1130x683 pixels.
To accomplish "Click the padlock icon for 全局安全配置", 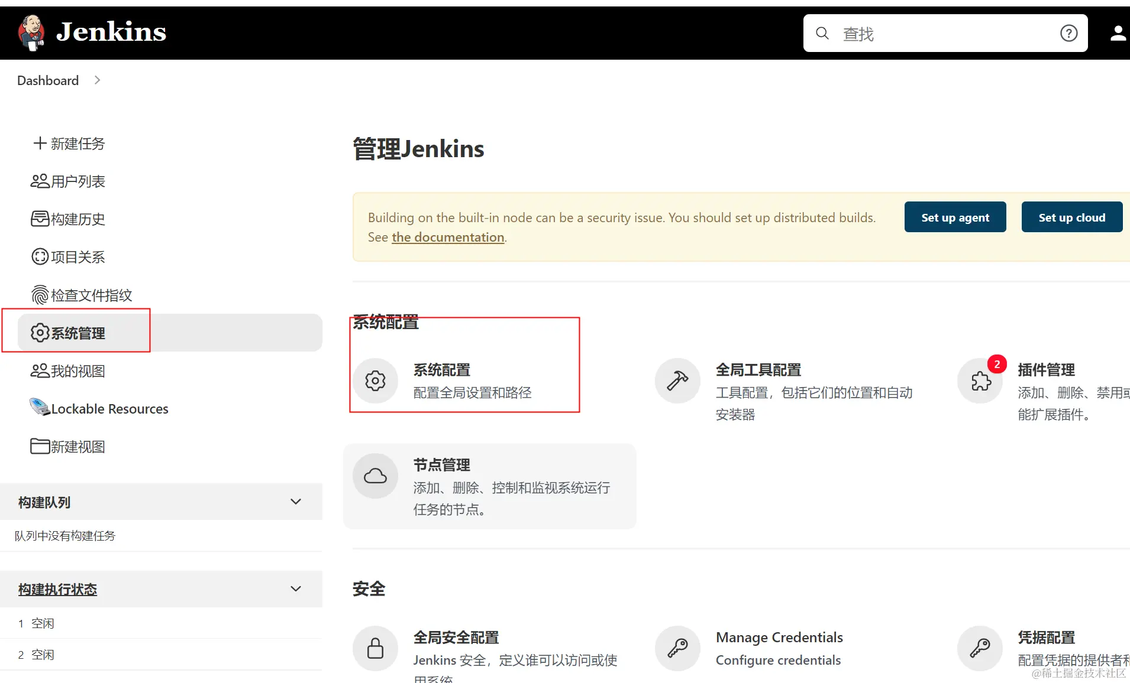I will [375, 648].
